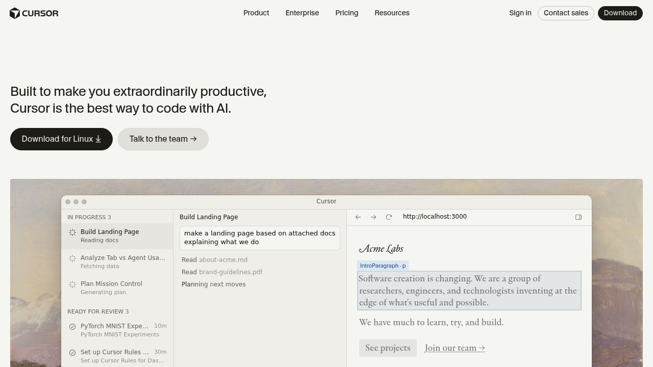Click the Cursor logo in header

pos(34,13)
